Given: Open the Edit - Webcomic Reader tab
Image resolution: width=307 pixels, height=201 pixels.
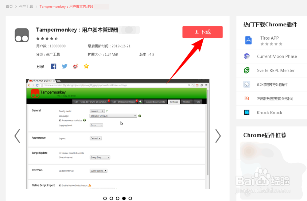Looking at the screenshot, I should pos(124,102).
